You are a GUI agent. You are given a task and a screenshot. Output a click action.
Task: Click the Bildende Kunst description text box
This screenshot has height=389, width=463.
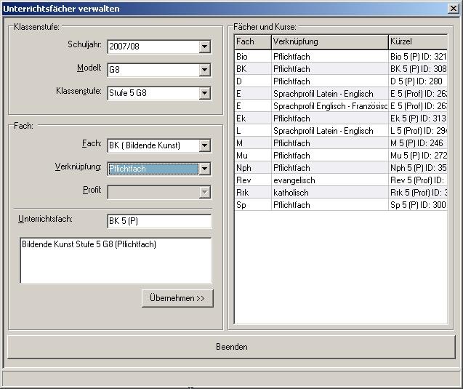point(115,260)
